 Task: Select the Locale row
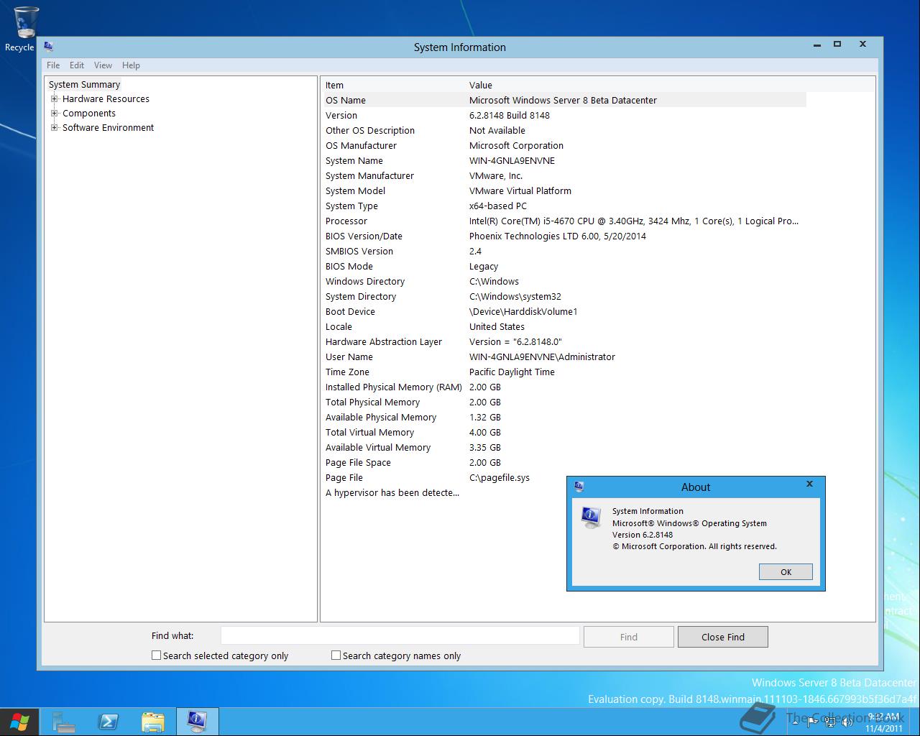point(564,326)
